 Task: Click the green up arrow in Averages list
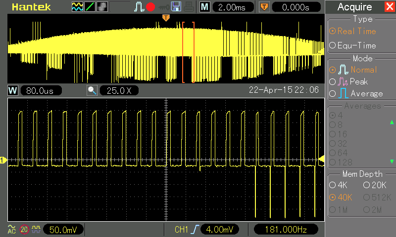[392, 122]
